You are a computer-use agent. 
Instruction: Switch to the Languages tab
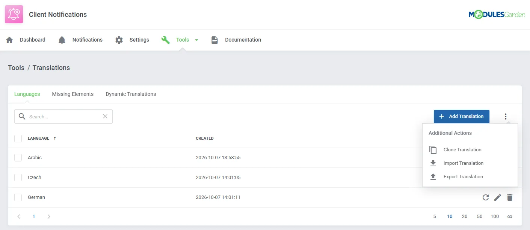[27, 94]
